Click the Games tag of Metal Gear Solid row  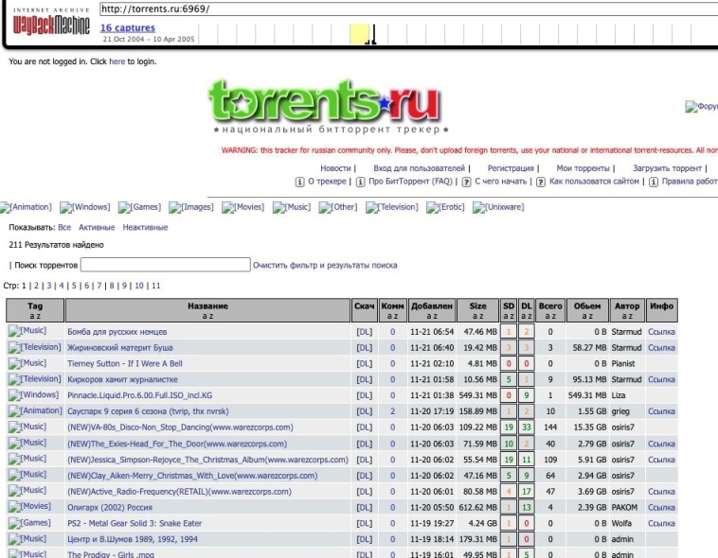tap(29, 523)
